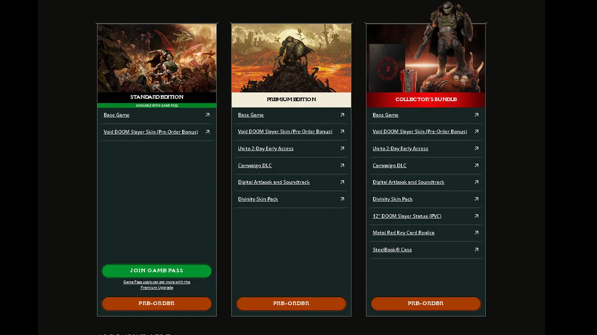Pre-order the Standard Edition
Screen dimensions: 597x335
[157, 303]
